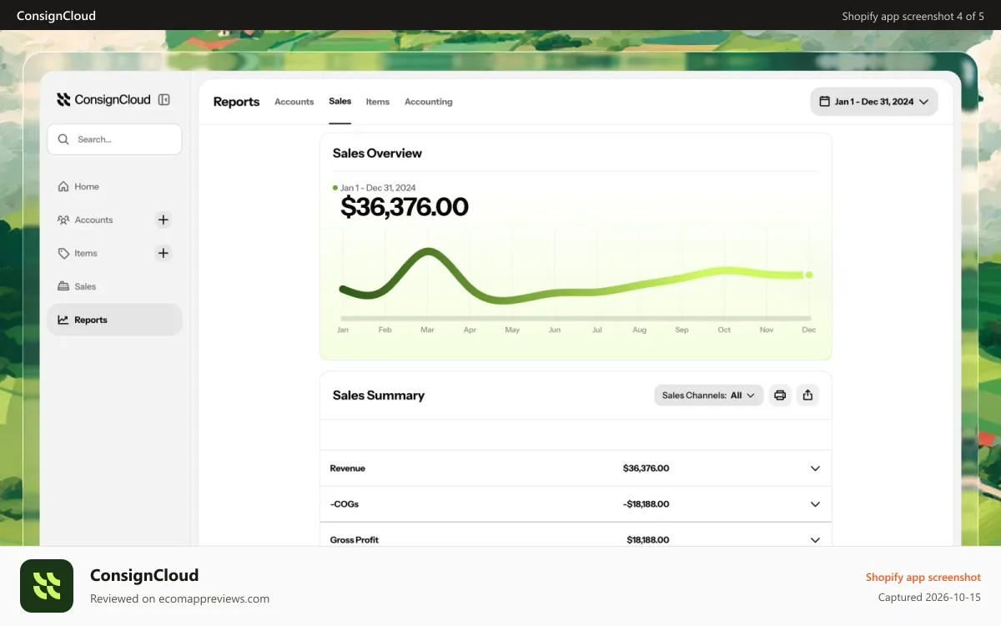1001x626 pixels.
Task: Click the Shopify app screenshot link
Action: click(923, 578)
